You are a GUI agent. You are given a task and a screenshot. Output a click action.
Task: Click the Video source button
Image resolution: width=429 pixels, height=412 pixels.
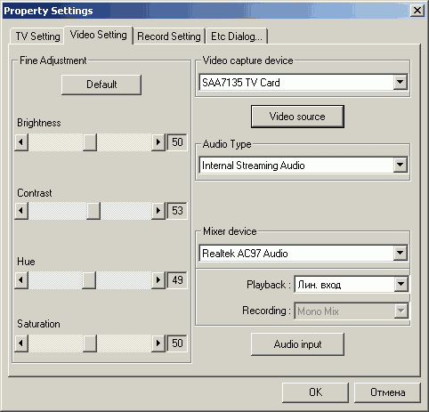[x=297, y=117]
